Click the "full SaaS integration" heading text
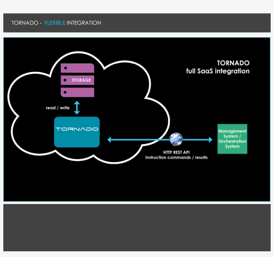Image resolution: width=274 pixels, height=257 pixels. 218,71
